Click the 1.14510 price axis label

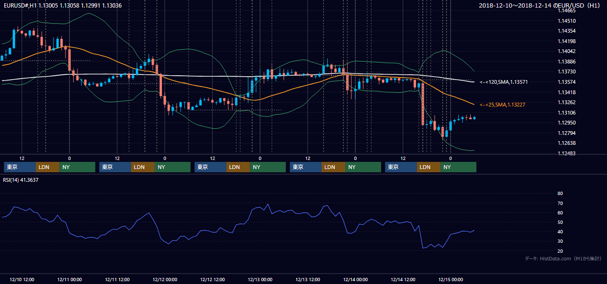click(x=567, y=21)
